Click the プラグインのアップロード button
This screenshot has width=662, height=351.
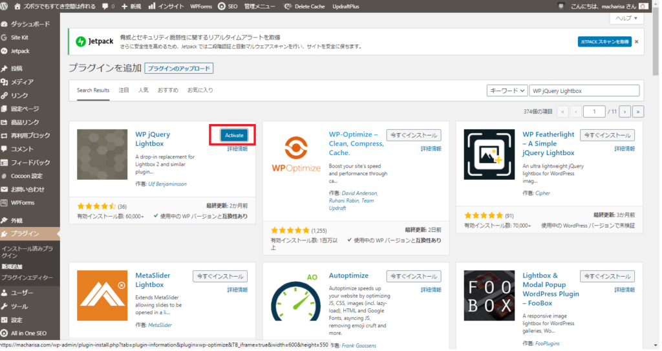point(179,68)
